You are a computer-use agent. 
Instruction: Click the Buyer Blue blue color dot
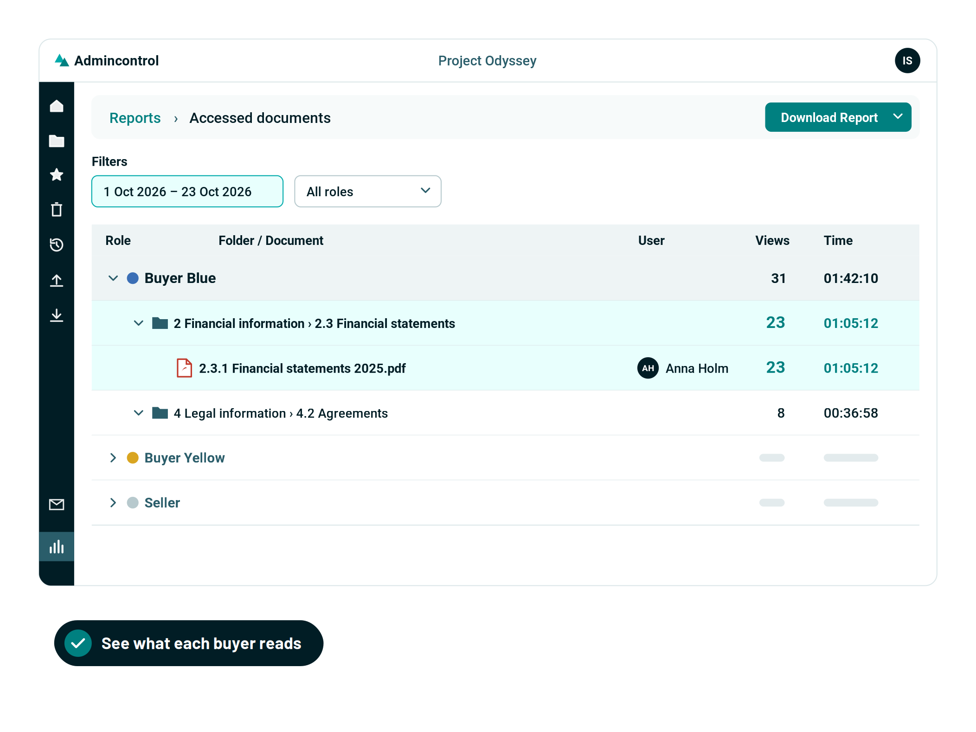click(133, 278)
